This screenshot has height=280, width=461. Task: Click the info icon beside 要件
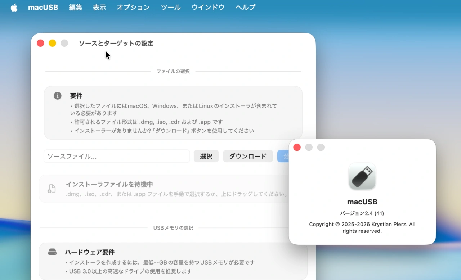tap(58, 96)
